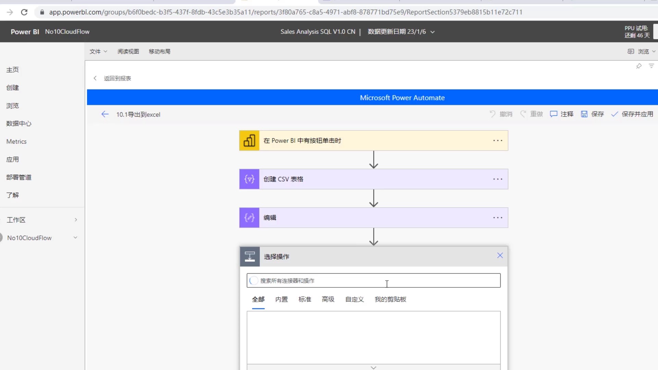Open ellipsis menu on 编辑 step
This screenshot has height=370, width=658.
pos(498,218)
